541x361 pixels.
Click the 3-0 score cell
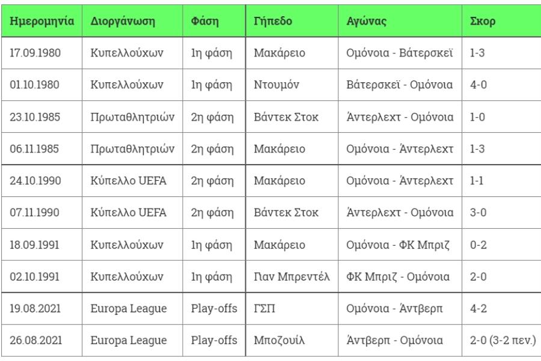501,213
